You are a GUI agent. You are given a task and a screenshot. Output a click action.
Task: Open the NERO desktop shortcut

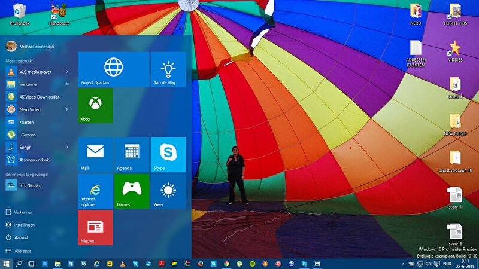click(416, 14)
